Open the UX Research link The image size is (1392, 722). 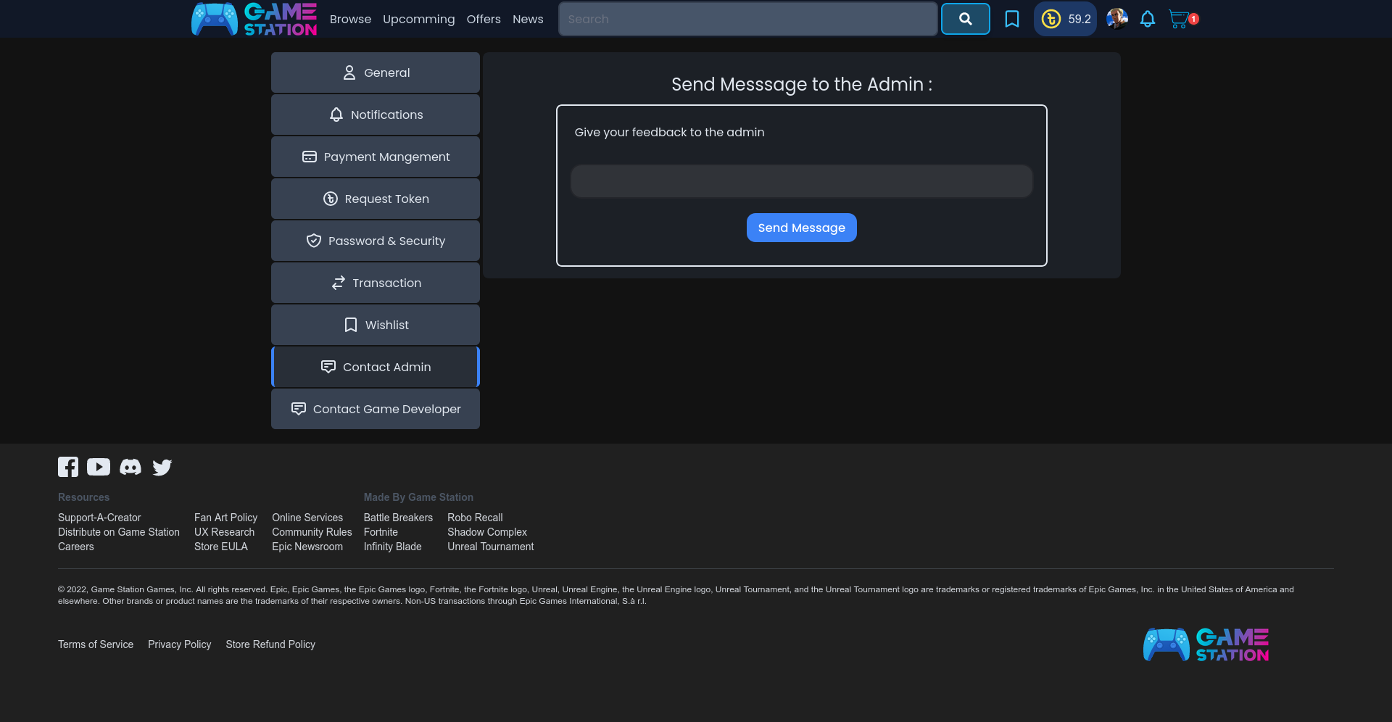click(x=224, y=532)
